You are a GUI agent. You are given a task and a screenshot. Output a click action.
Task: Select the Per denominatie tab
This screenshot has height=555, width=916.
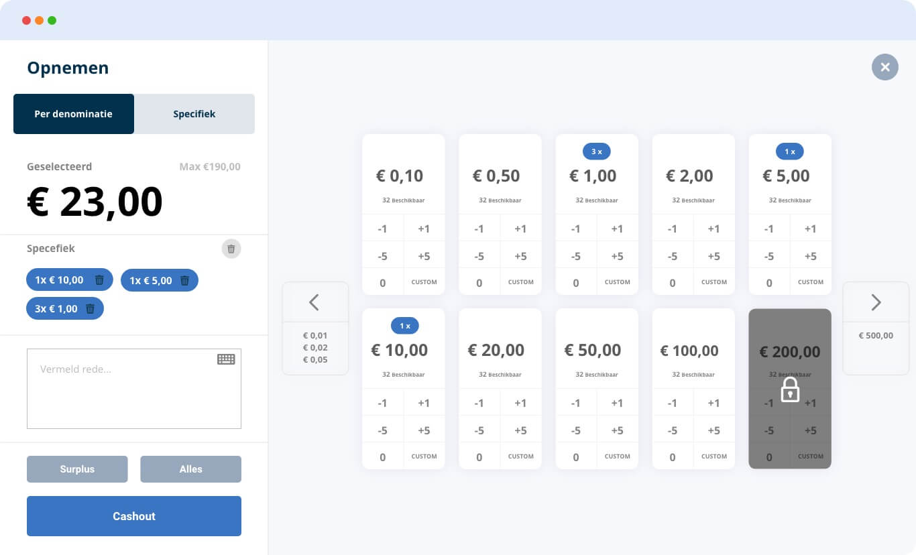pyautogui.click(x=74, y=114)
